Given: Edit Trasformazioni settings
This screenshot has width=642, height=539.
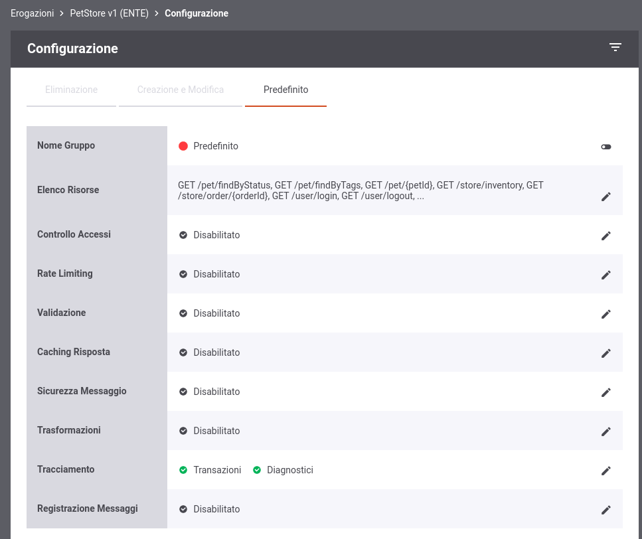Looking at the screenshot, I should point(606,431).
